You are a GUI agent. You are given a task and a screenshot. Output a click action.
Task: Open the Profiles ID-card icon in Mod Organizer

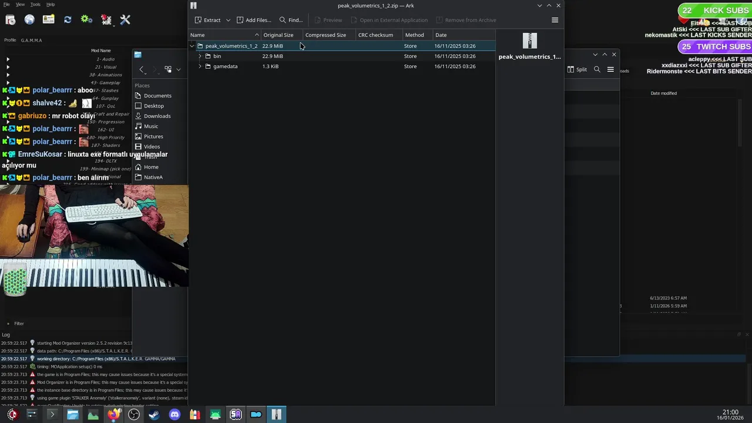pyautogui.click(x=49, y=19)
